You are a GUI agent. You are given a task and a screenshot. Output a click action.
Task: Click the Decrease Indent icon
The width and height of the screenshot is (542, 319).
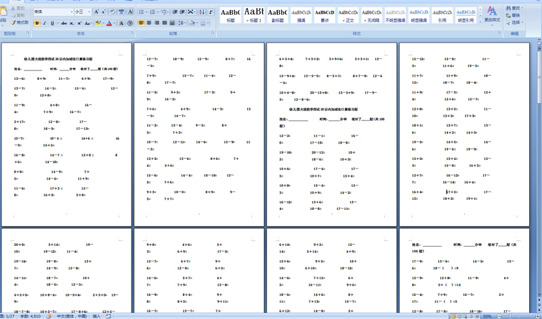pyautogui.click(x=175, y=12)
